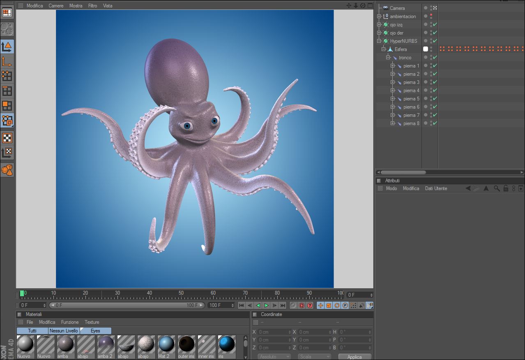
Task: Click the play forward button
Action: (x=266, y=305)
